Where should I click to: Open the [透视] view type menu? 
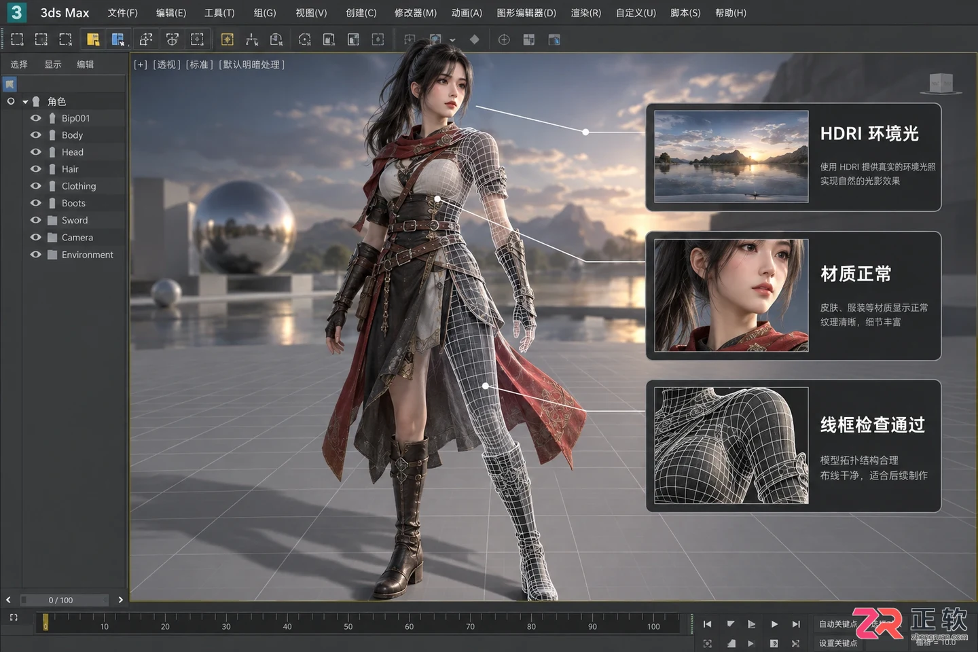coord(166,65)
